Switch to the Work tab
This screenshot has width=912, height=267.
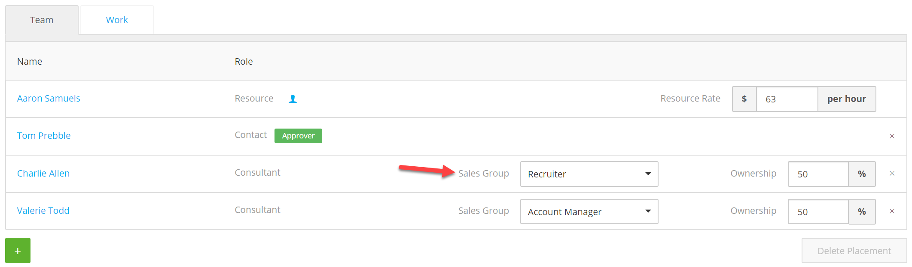pyautogui.click(x=117, y=20)
